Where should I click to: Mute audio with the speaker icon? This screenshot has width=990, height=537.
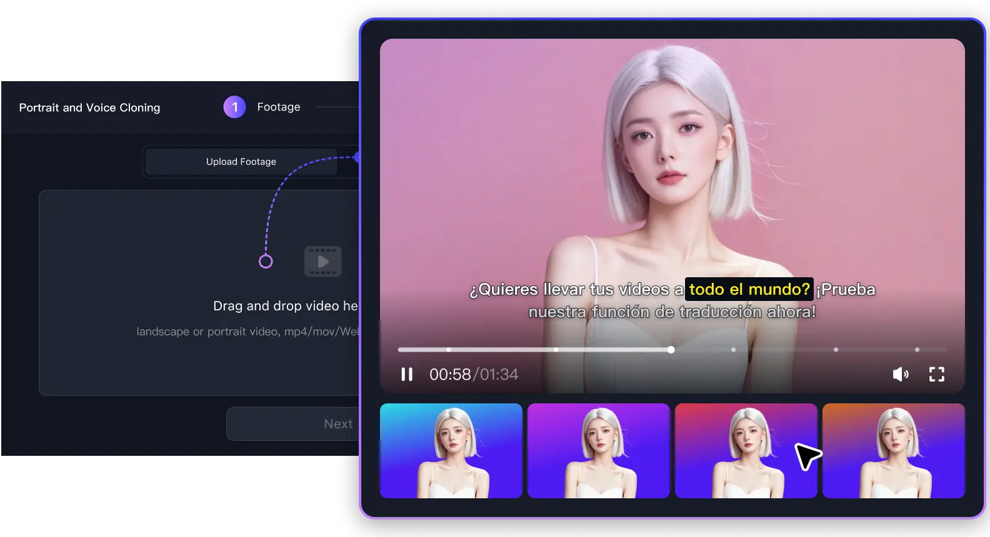click(900, 374)
